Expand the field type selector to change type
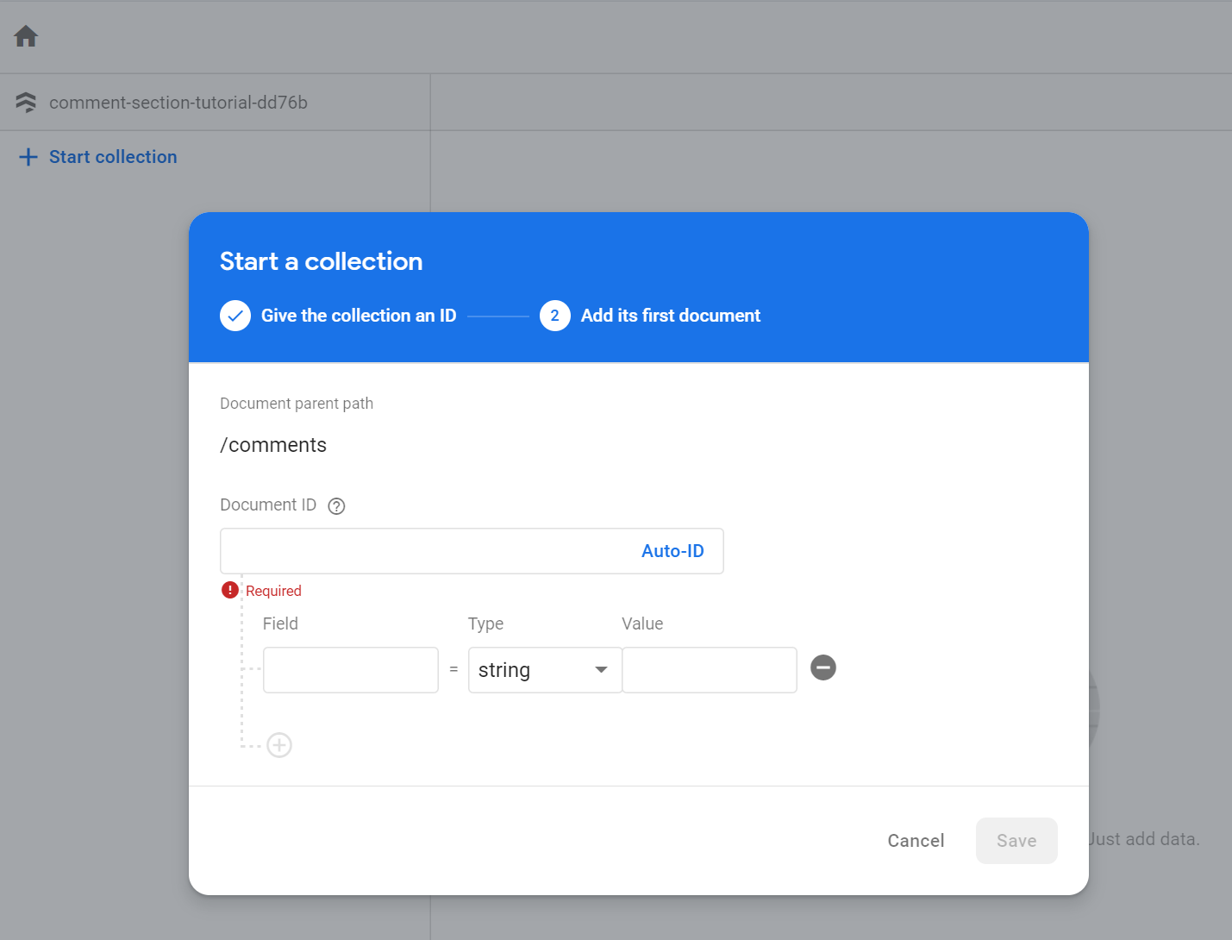 point(543,669)
